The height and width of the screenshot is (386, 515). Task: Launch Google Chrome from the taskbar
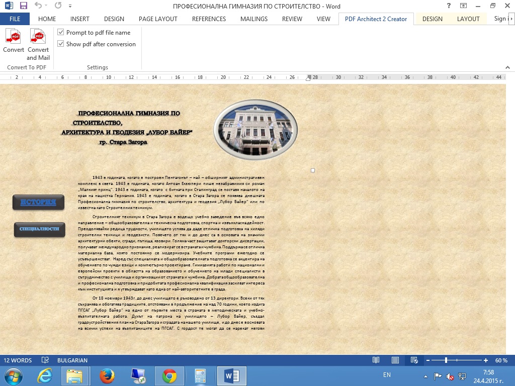(x=169, y=375)
